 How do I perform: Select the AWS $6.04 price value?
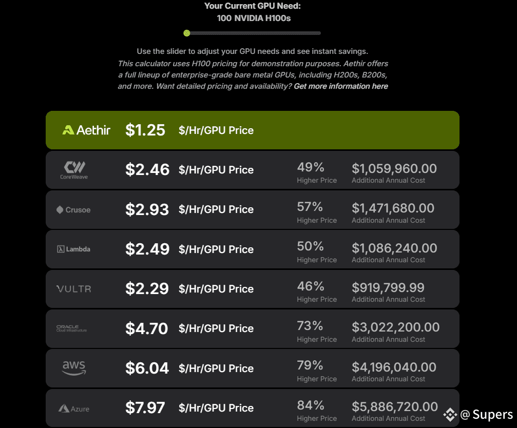[x=147, y=368]
